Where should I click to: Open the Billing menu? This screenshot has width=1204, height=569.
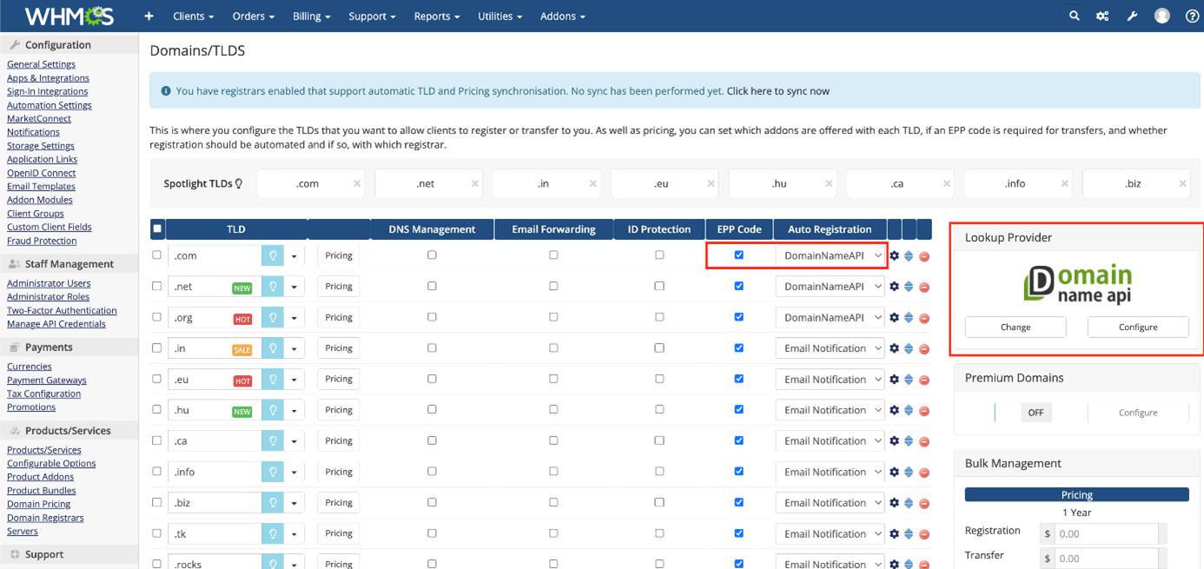tap(311, 16)
